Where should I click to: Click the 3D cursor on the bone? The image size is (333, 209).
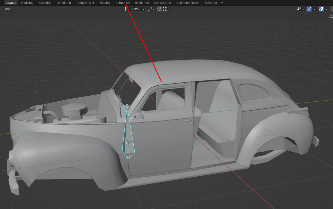(128, 141)
